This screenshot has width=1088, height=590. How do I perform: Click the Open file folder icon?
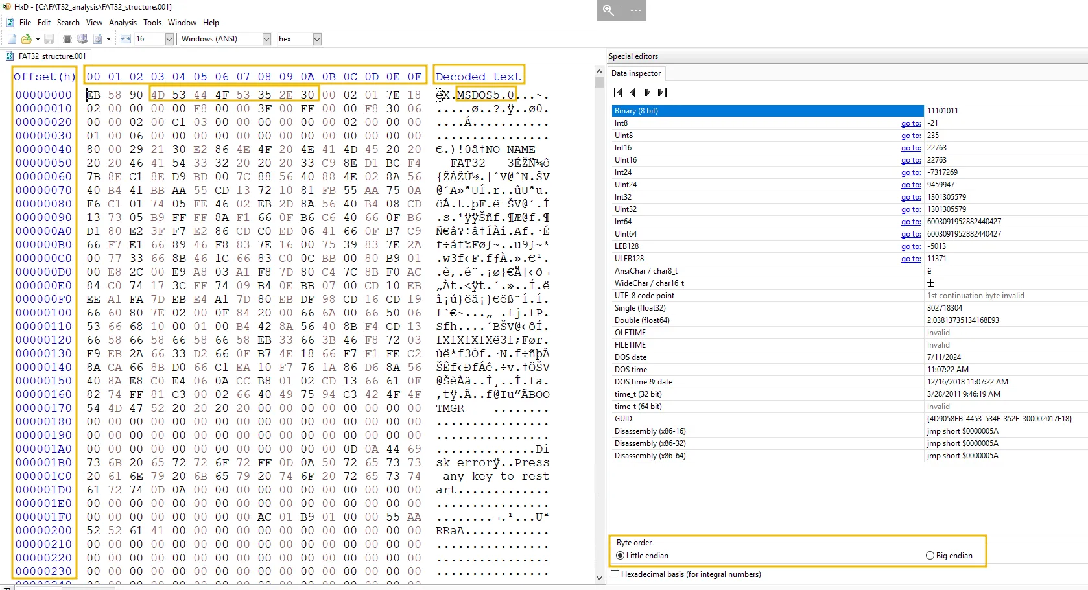[x=26, y=39]
